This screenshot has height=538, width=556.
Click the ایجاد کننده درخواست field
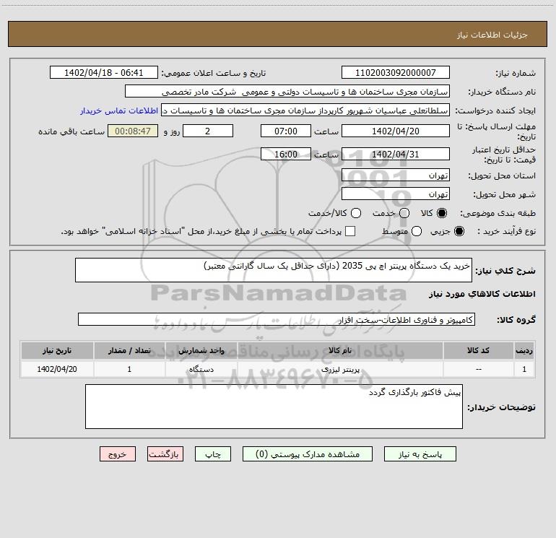pos(305,110)
